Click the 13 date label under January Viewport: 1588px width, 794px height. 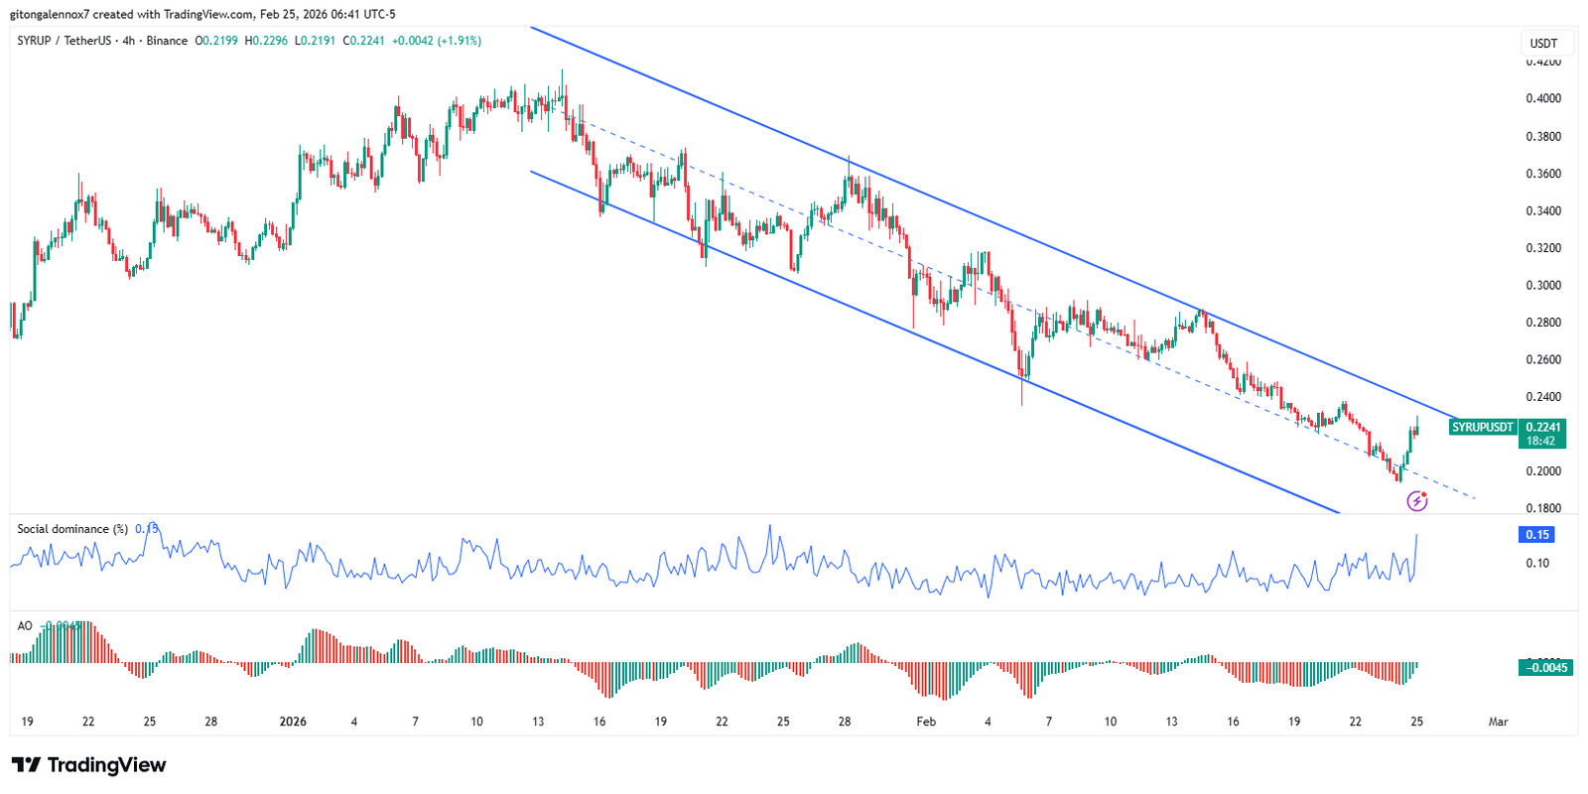click(x=538, y=722)
